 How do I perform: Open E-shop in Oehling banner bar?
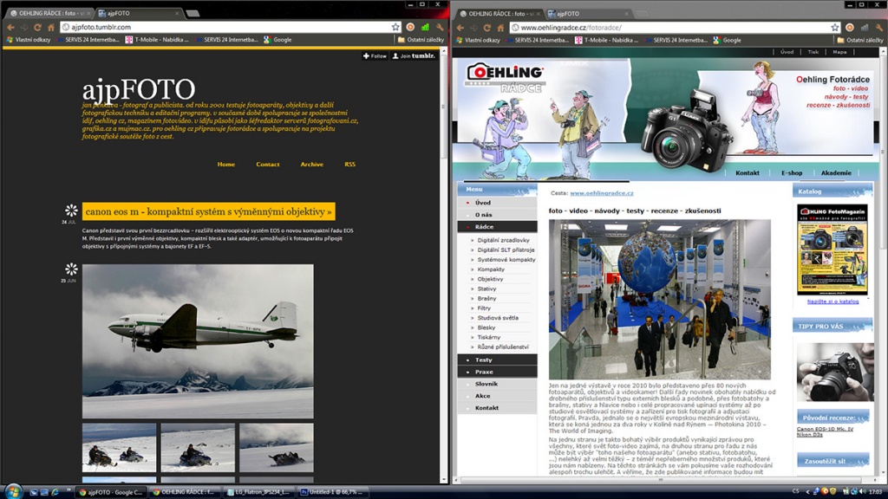point(792,172)
